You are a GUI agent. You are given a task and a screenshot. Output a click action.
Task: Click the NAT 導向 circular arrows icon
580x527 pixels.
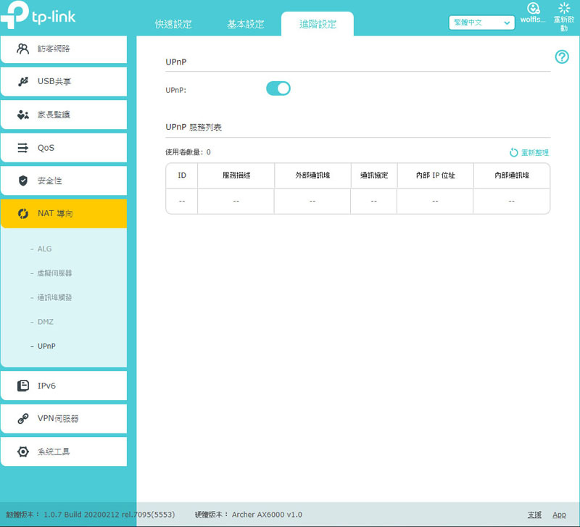click(x=23, y=213)
